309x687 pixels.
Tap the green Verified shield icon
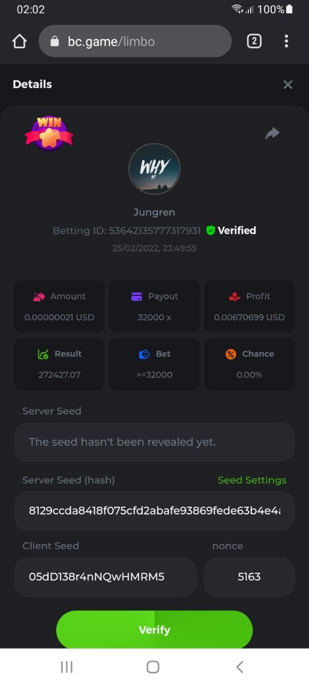click(x=211, y=230)
